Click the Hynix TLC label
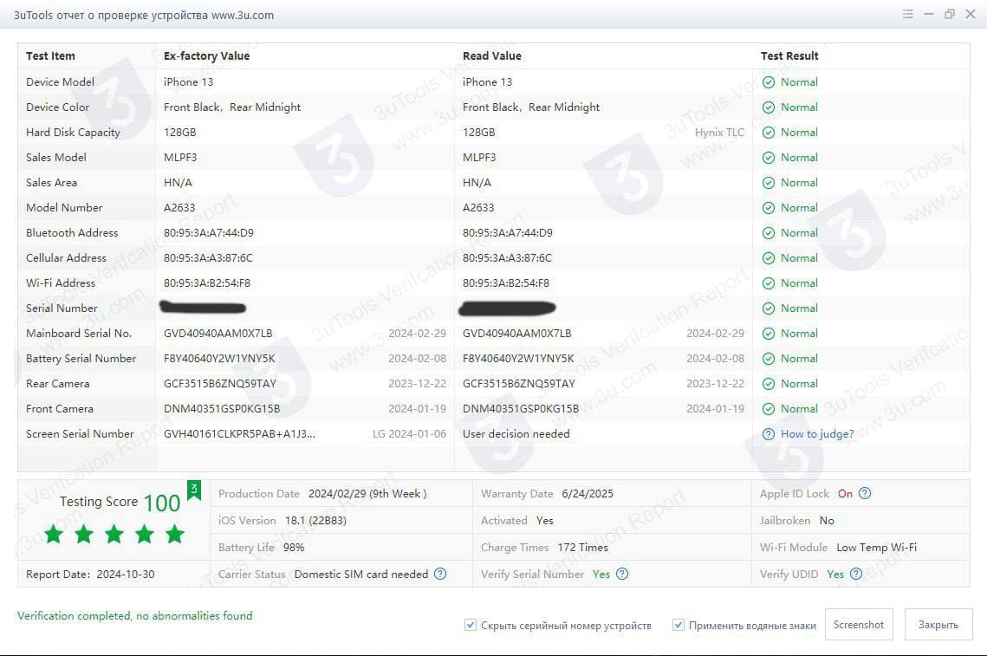987x656 pixels. click(719, 133)
